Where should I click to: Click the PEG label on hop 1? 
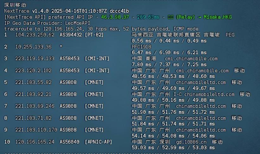point(230,35)
